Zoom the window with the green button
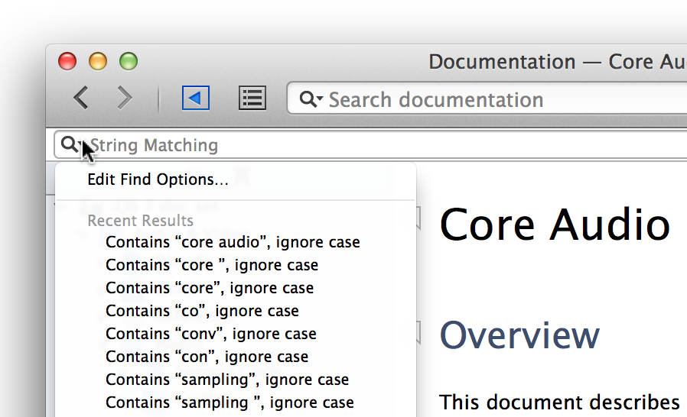The width and height of the screenshot is (687, 417). click(x=129, y=61)
